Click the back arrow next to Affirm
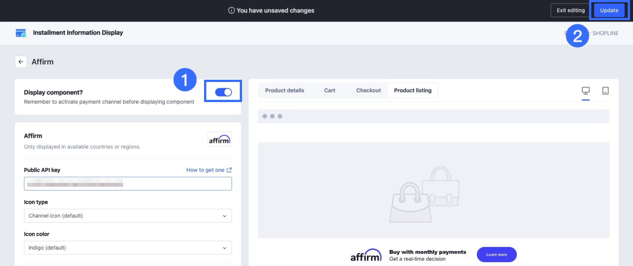This screenshot has width=633, height=266. click(x=21, y=62)
